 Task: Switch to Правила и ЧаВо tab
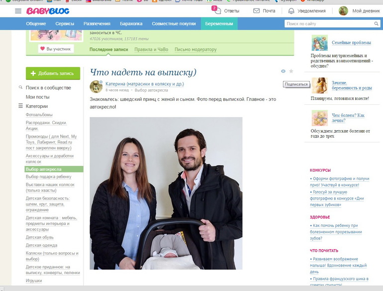pyautogui.click(x=151, y=50)
